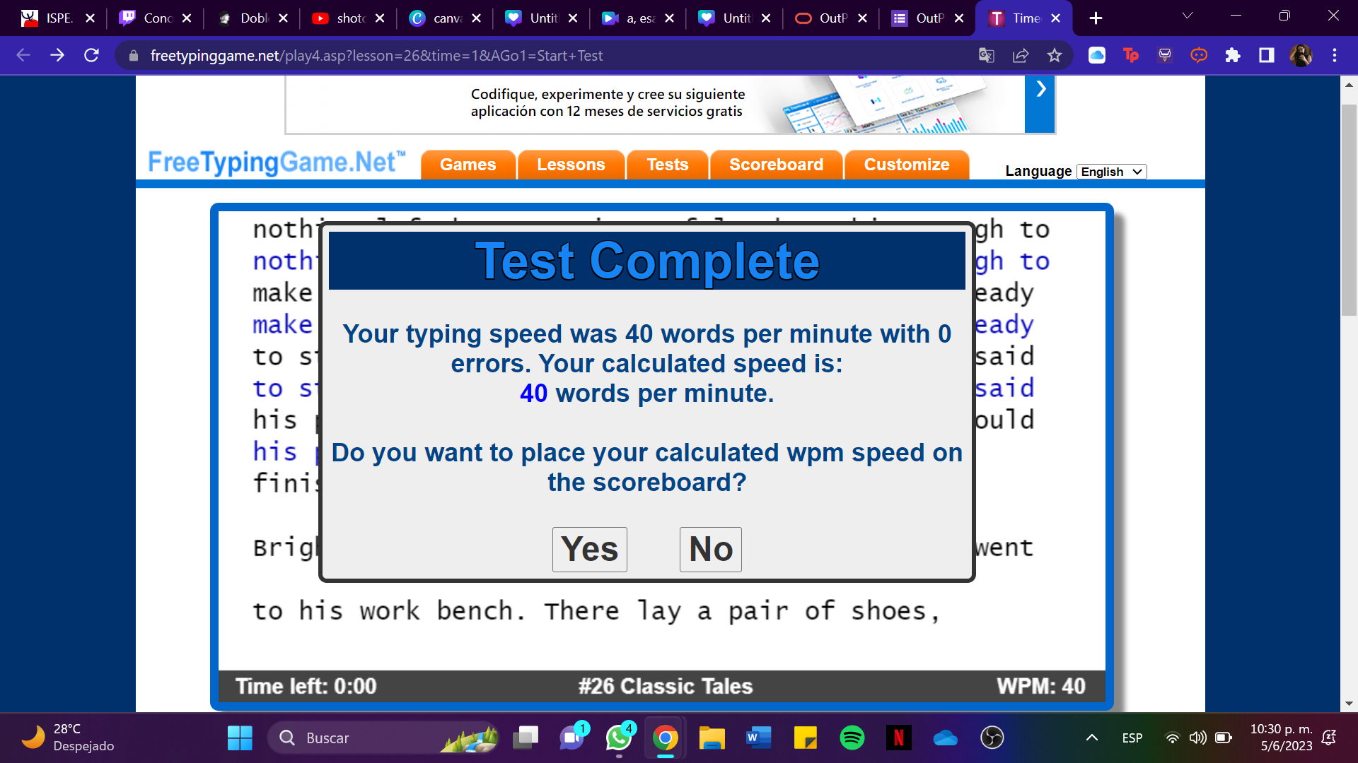Viewport: 1358px width, 763px height.
Task: Click No in Test Complete dialog
Action: point(710,549)
